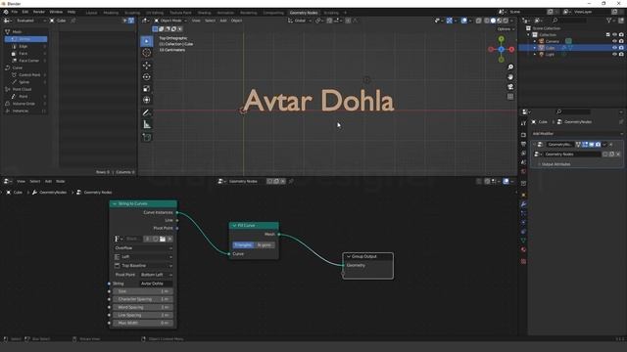Viewport: 627px width, 352px height.
Task: Click the String field 'Avtar Dohla'
Action: pos(156,284)
